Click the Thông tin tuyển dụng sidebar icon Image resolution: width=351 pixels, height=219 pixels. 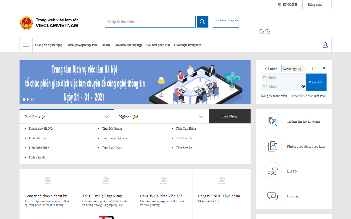273,121
